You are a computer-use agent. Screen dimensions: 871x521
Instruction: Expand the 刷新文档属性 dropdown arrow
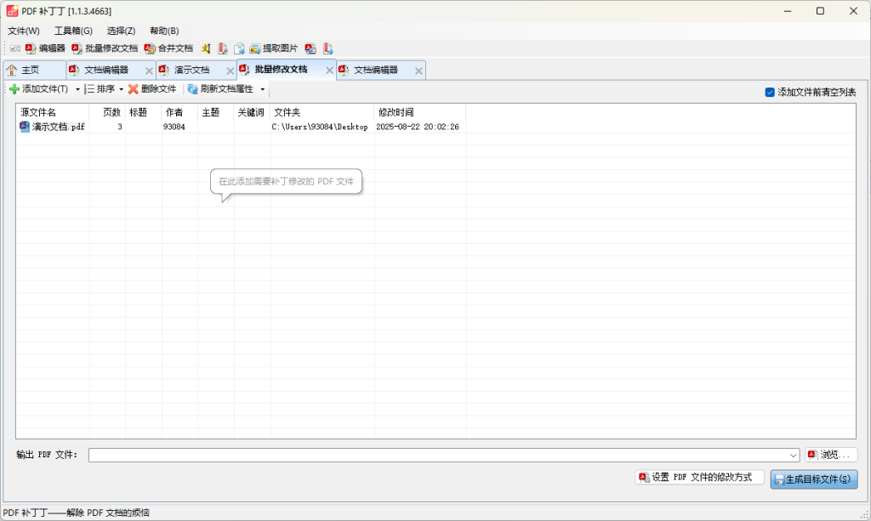(x=263, y=88)
